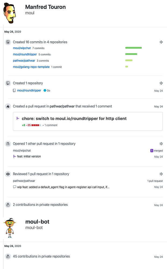167x269 pixels.
Task: Click the flame hot pull request icon
Action: (x=8, y=107)
